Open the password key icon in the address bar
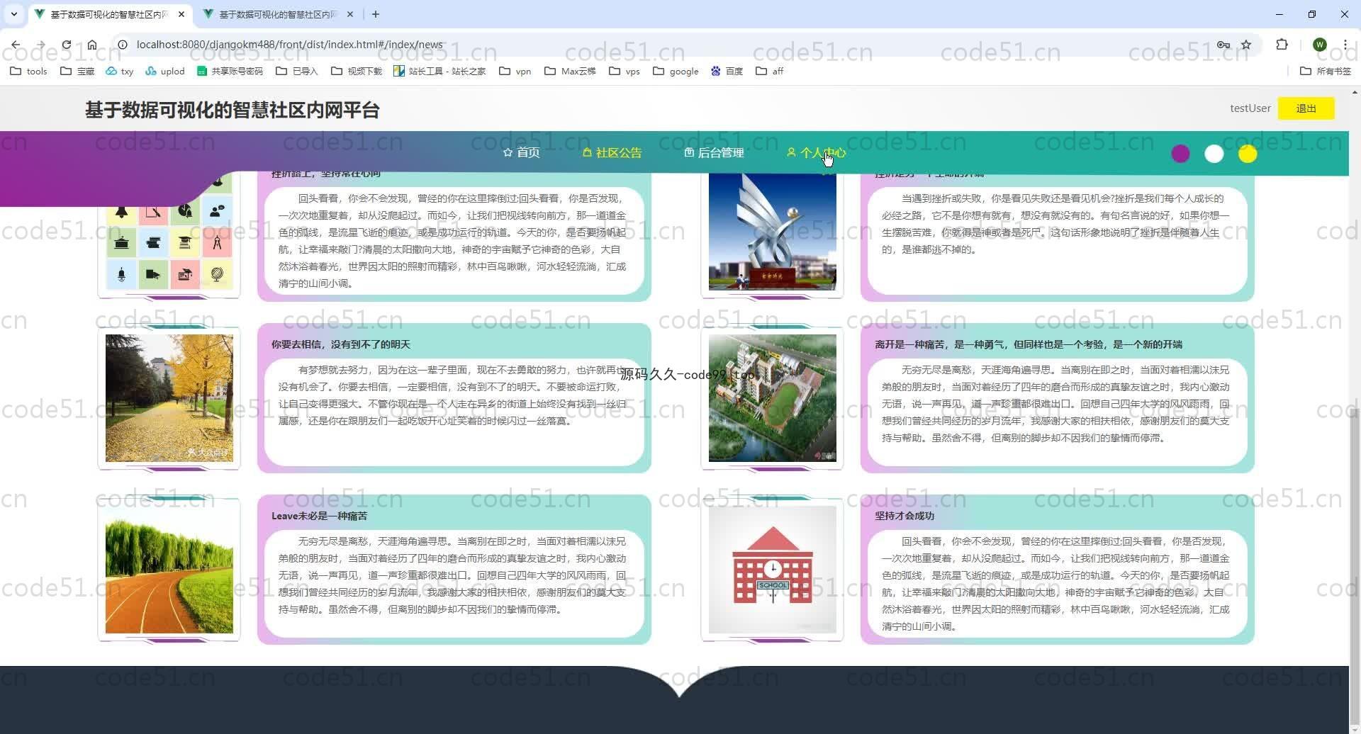Viewport: 1361px width, 734px height. point(1223,45)
